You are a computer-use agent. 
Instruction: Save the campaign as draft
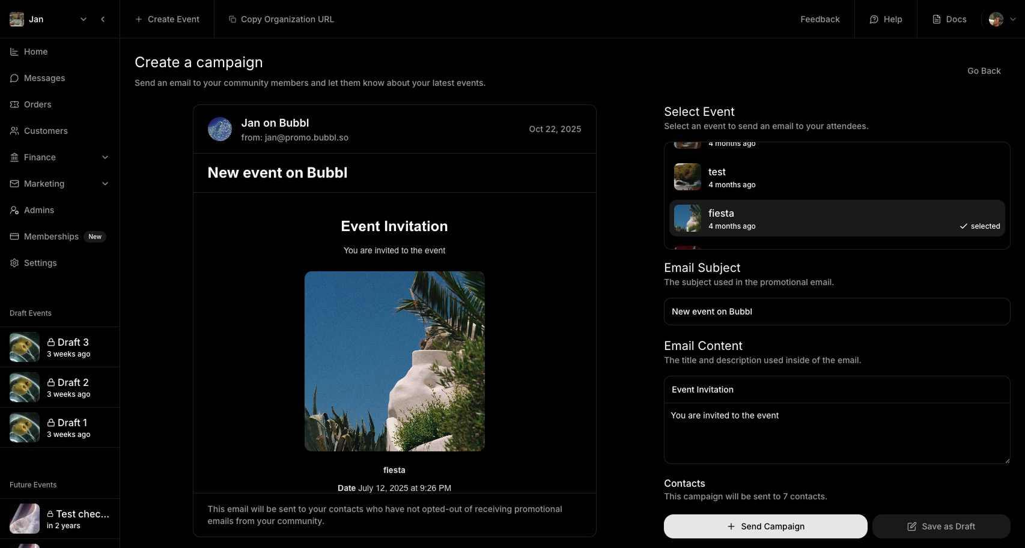(941, 526)
